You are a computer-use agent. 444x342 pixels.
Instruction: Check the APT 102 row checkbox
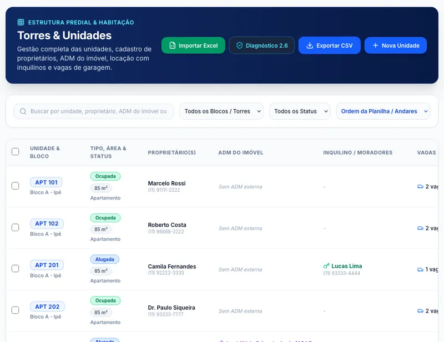tap(16, 227)
